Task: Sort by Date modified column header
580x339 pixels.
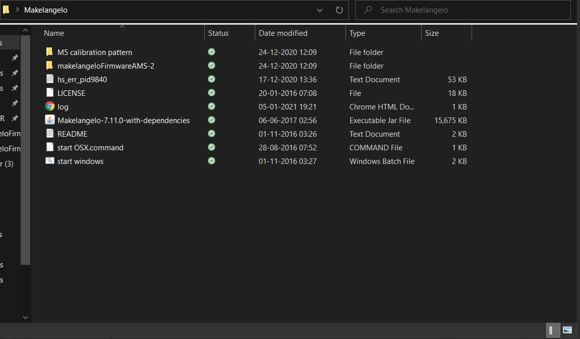Action: 283,33
